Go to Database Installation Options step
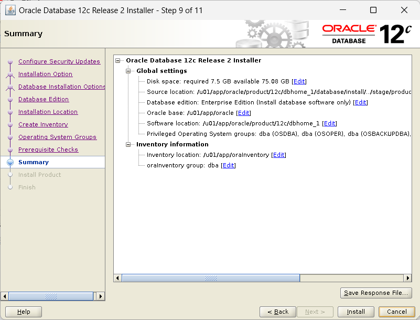 [x=61, y=87]
